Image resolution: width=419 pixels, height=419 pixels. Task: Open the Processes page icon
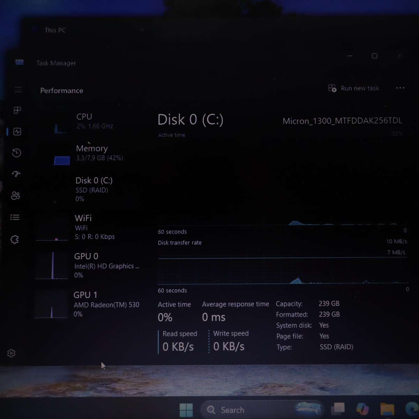(x=17, y=110)
